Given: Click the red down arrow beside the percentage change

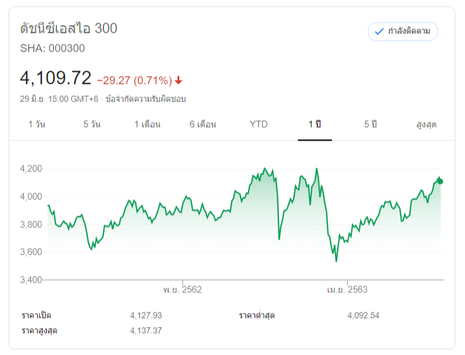Looking at the screenshot, I should tap(178, 80).
